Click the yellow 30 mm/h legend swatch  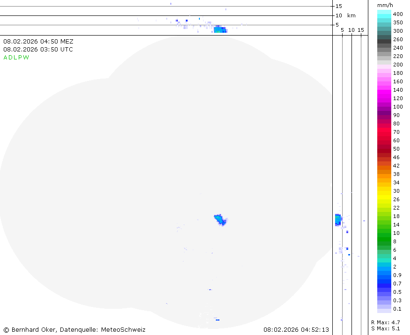[x=384, y=191]
